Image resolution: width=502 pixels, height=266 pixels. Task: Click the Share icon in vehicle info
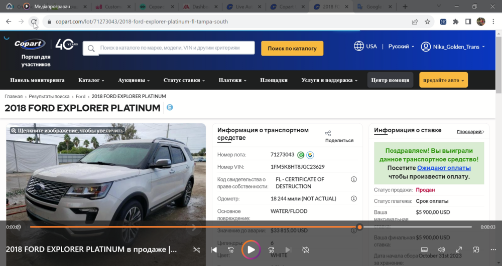(x=328, y=133)
